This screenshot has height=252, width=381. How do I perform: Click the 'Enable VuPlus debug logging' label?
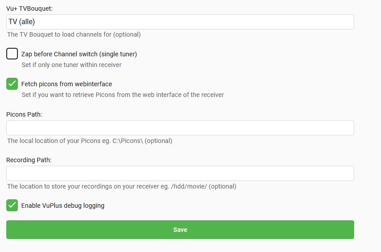pos(63,206)
